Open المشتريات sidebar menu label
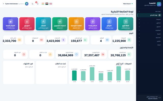163x101 pixels. pos(158,30)
